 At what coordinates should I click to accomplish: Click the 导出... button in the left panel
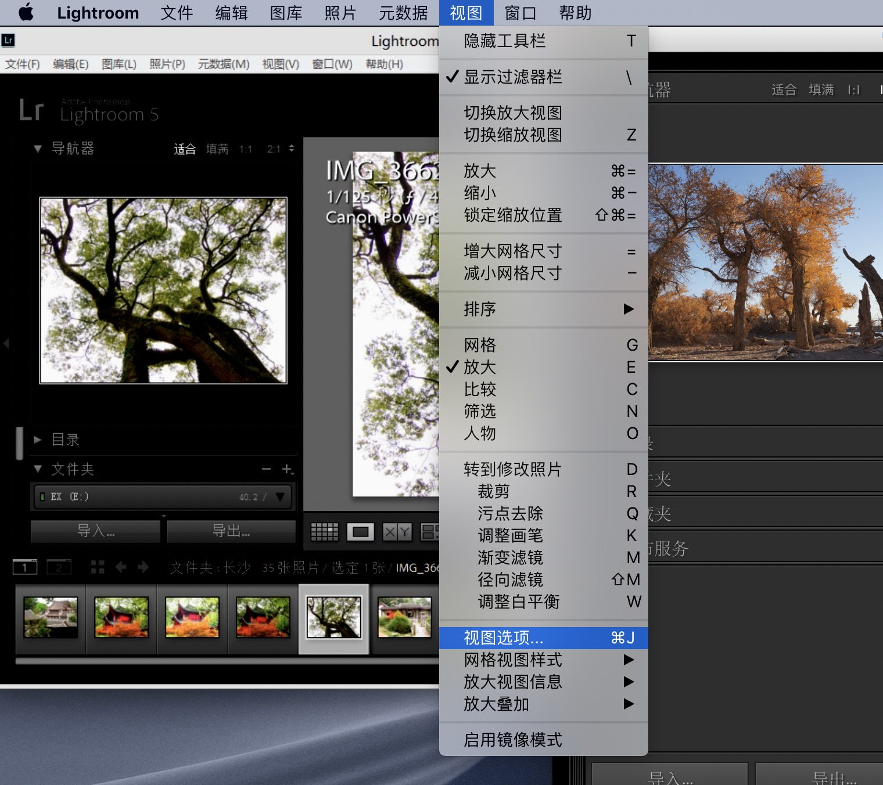click(231, 531)
